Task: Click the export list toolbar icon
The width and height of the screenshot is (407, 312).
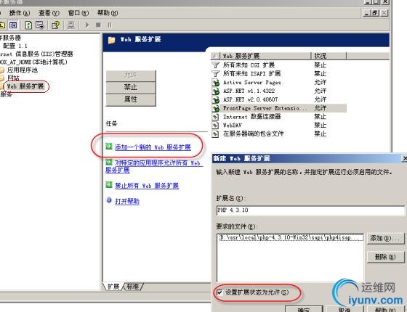Action: click(40, 25)
